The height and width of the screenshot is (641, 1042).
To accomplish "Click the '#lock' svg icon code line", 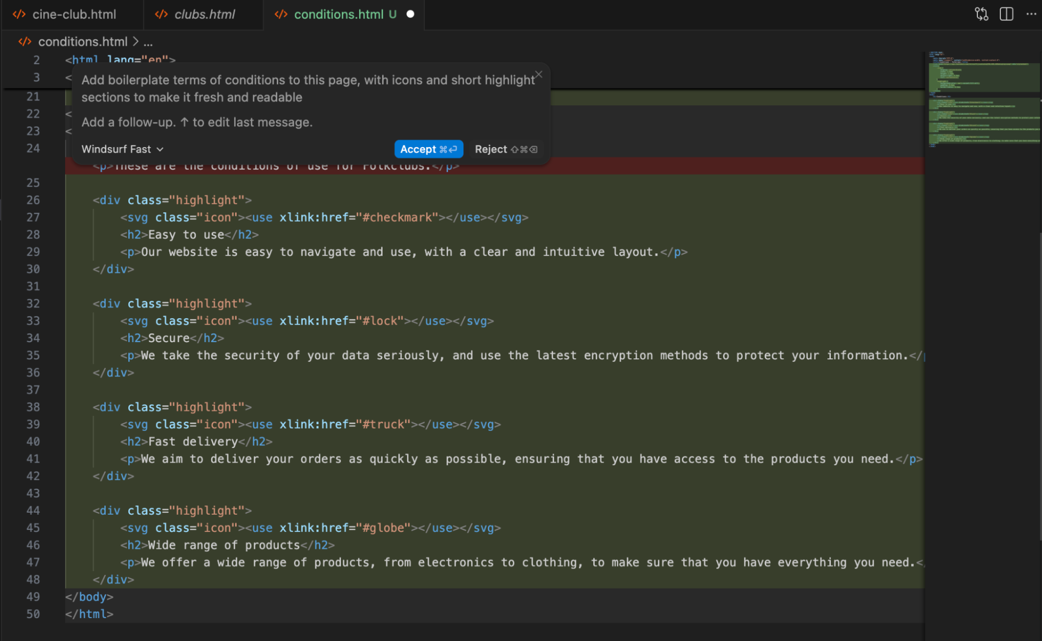I will click(x=307, y=321).
